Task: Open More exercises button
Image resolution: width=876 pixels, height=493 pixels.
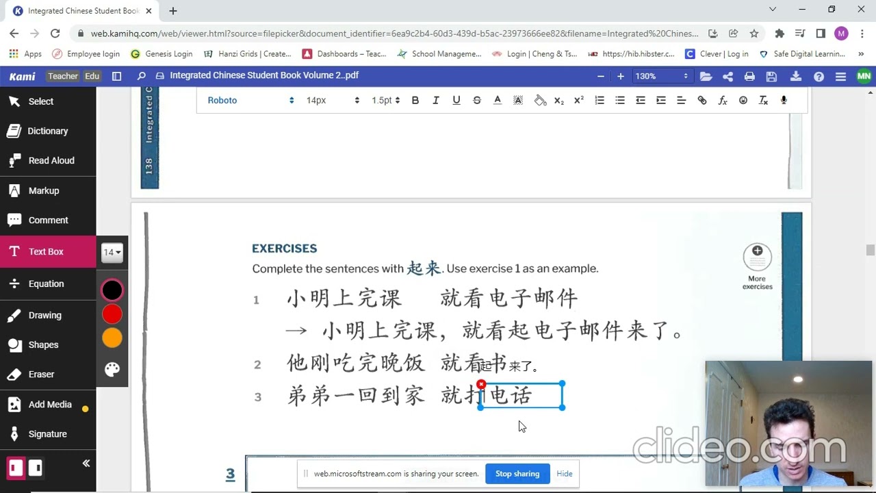Action: click(757, 266)
